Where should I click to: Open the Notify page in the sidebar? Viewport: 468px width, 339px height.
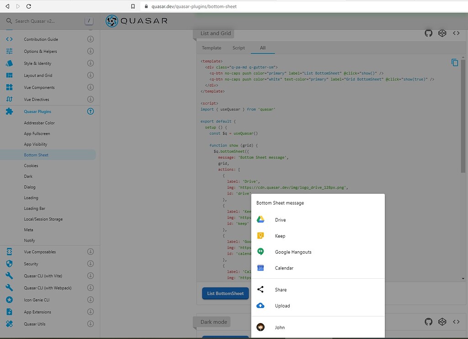[x=29, y=240]
